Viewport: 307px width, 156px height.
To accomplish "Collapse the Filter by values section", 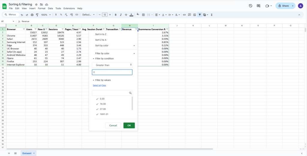I will tap(94, 80).
